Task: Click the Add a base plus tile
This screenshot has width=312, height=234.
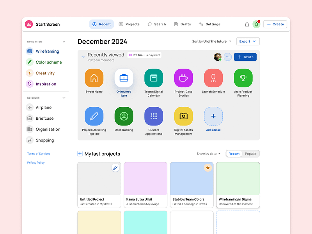Action: click(x=213, y=116)
